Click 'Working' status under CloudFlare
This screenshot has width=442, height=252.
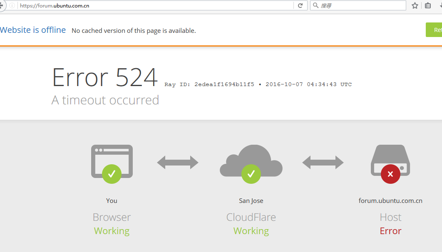pyautogui.click(x=251, y=231)
